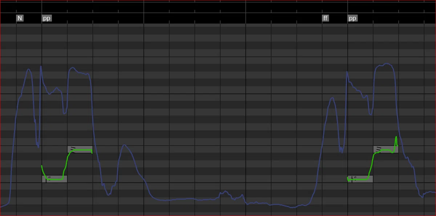Select the lower note following the ff marker
Screen dimensions: 436x216
[x=360, y=178]
